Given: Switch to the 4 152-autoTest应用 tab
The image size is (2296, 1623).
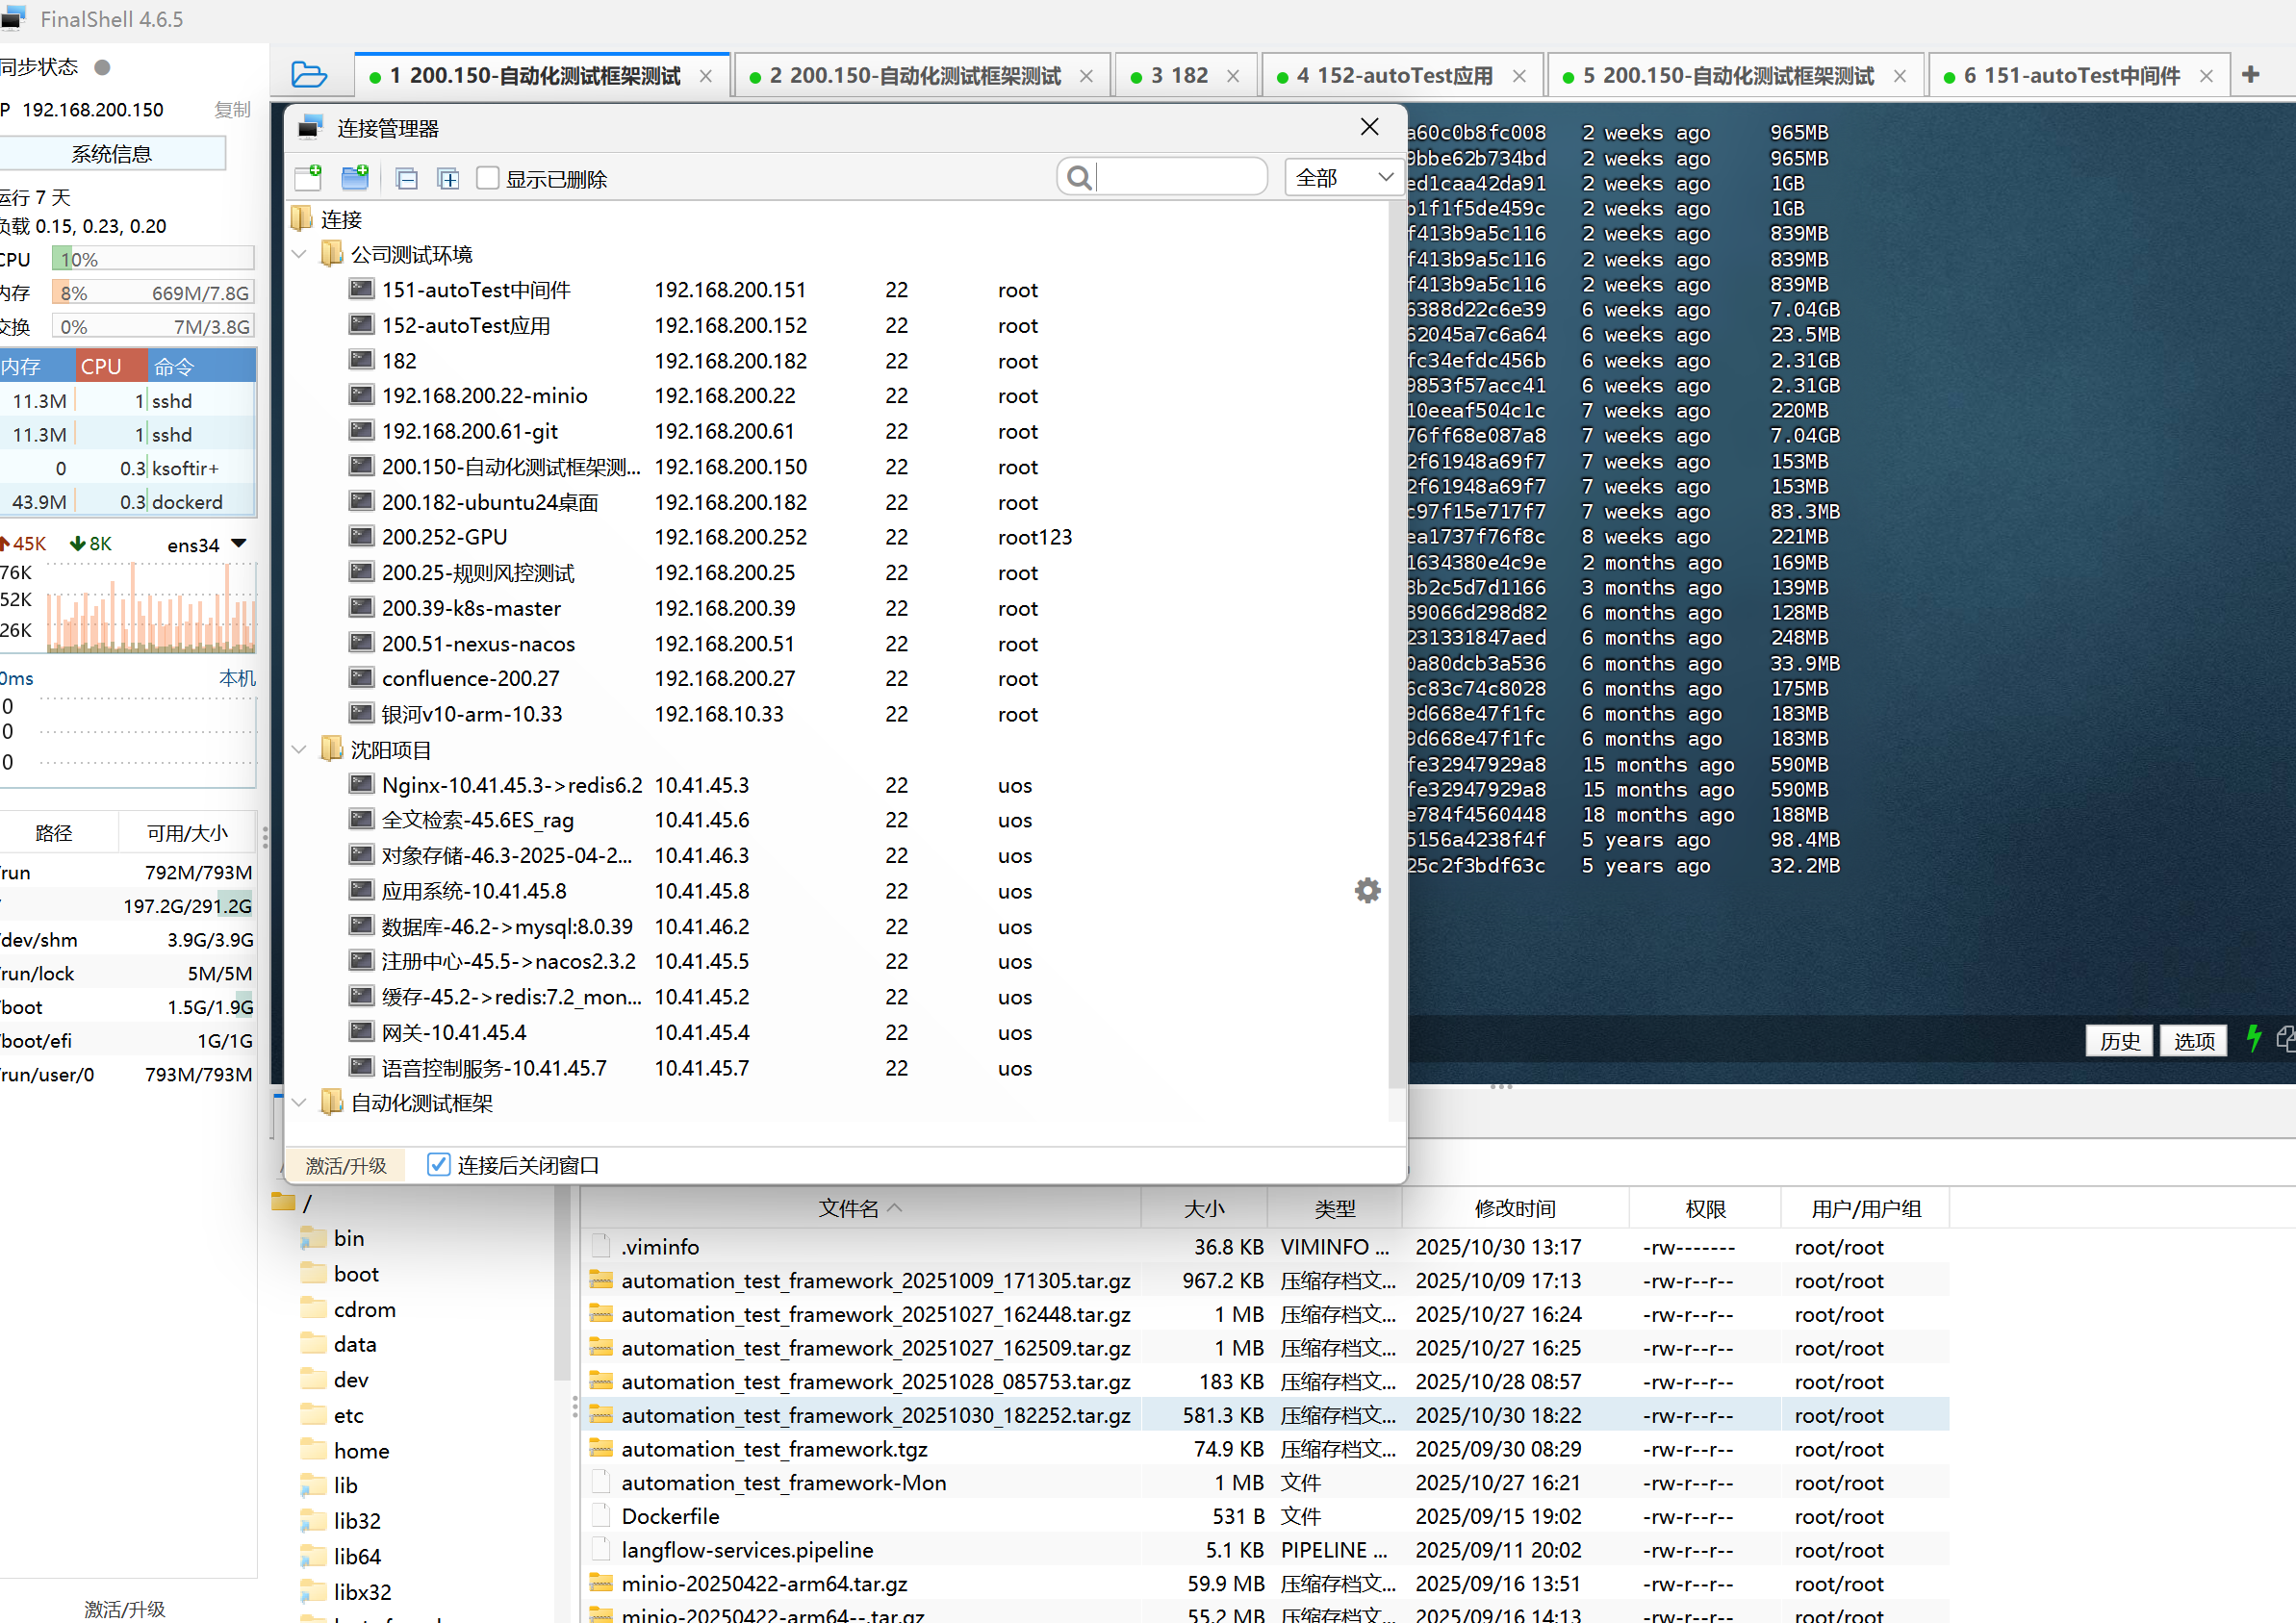Looking at the screenshot, I should tap(1393, 76).
